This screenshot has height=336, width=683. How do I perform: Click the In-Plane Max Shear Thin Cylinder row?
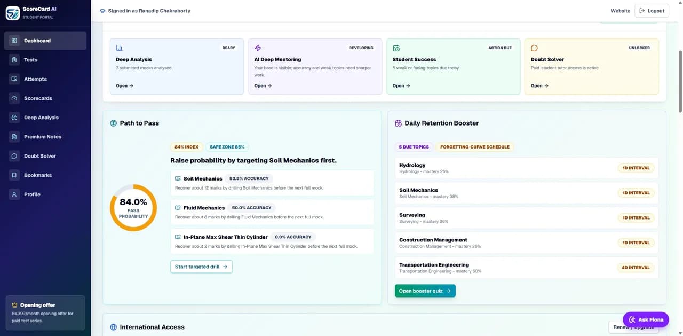[272, 241]
